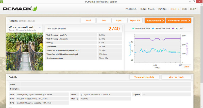Click the GPU Temperature legend square
Viewport: 203px width, 108px height.
pos(153,28)
